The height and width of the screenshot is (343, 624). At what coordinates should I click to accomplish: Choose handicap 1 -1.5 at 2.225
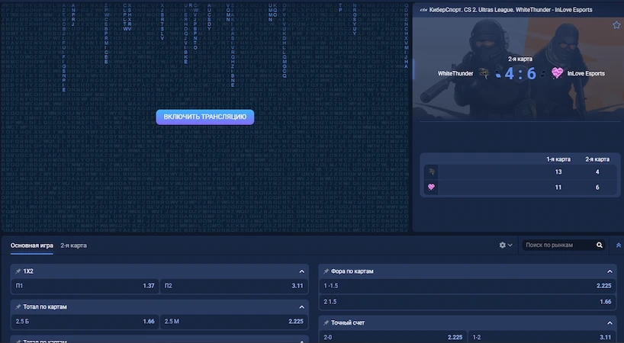pyautogui.click(x=467, y=286)
